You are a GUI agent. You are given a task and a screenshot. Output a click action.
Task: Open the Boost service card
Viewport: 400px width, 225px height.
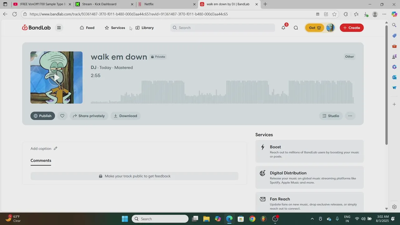point(309,151)
